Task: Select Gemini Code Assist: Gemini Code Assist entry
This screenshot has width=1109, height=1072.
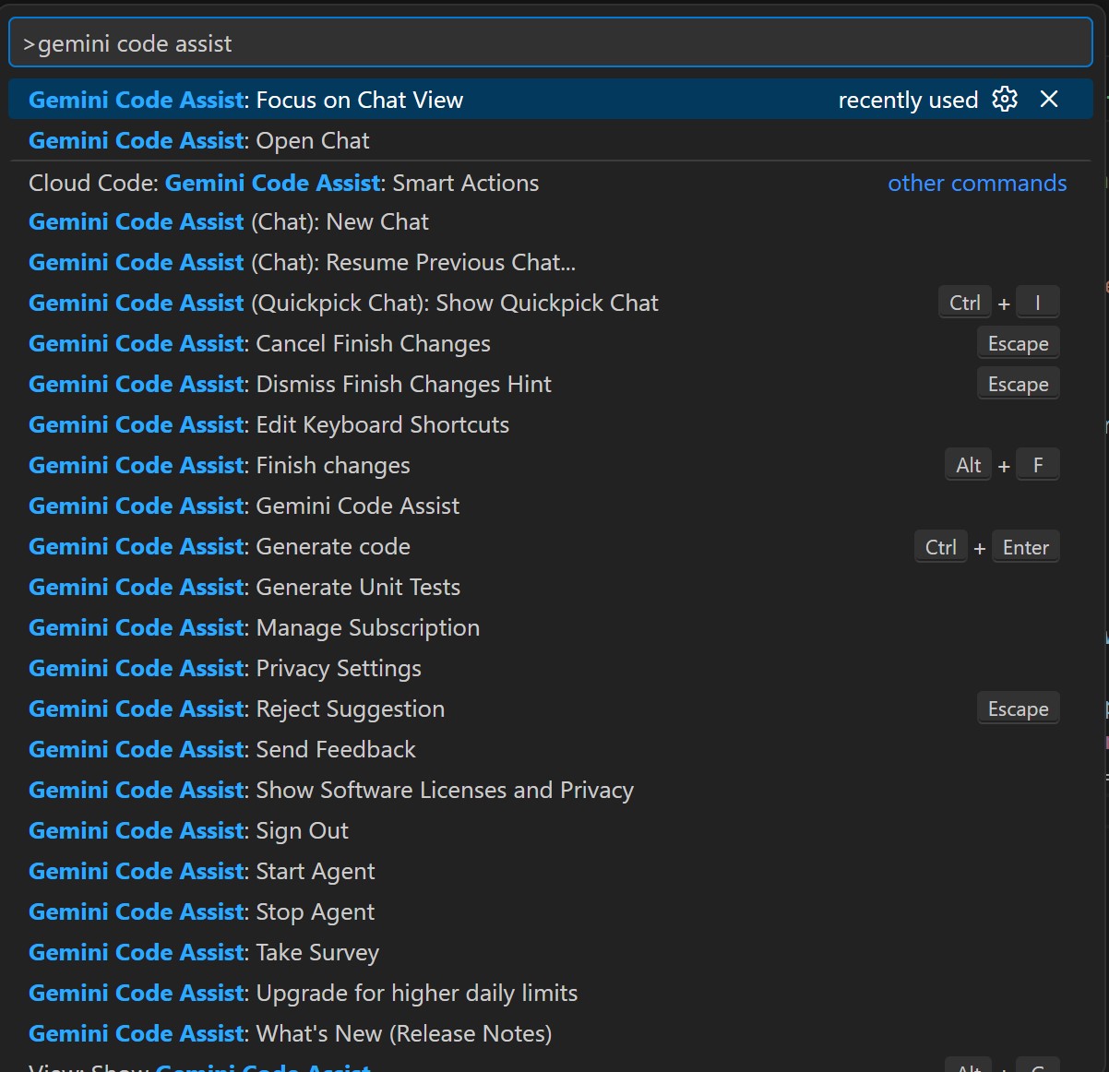Action: tap(551, 506)
